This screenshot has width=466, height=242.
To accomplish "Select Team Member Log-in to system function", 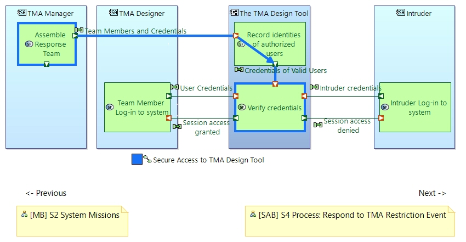I will 137,108.
